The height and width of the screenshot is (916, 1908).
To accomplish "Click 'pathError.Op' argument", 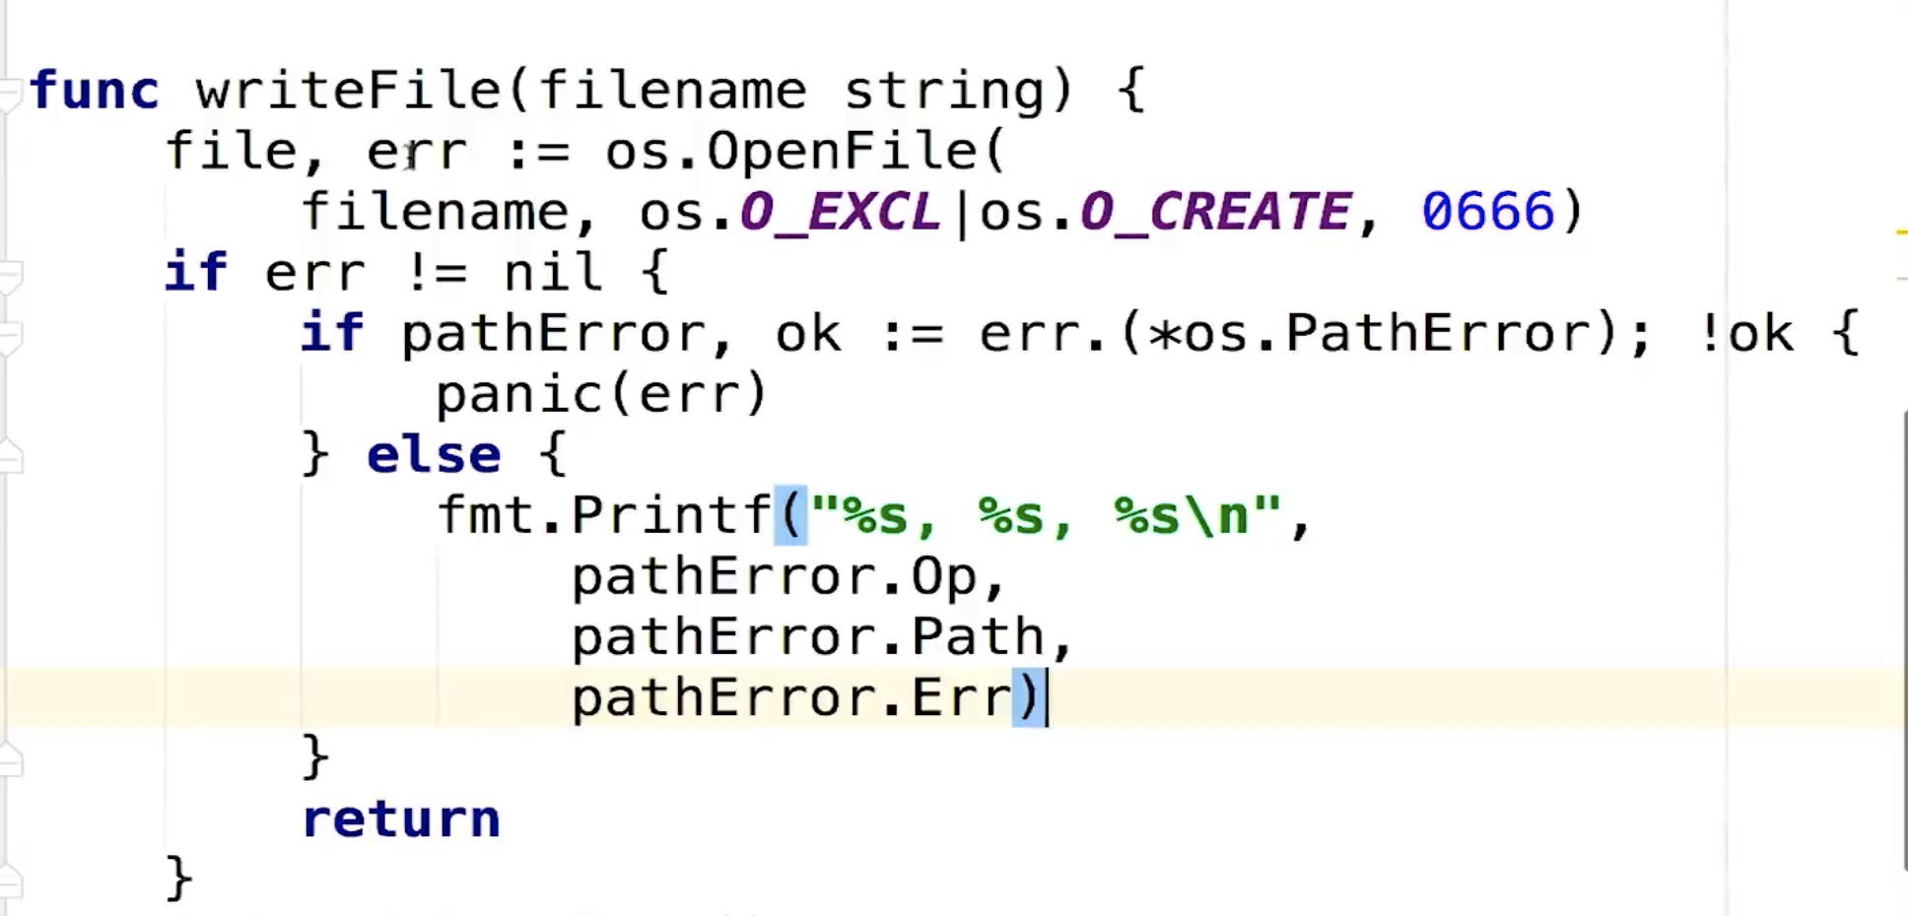I will (x=775, y=579).
